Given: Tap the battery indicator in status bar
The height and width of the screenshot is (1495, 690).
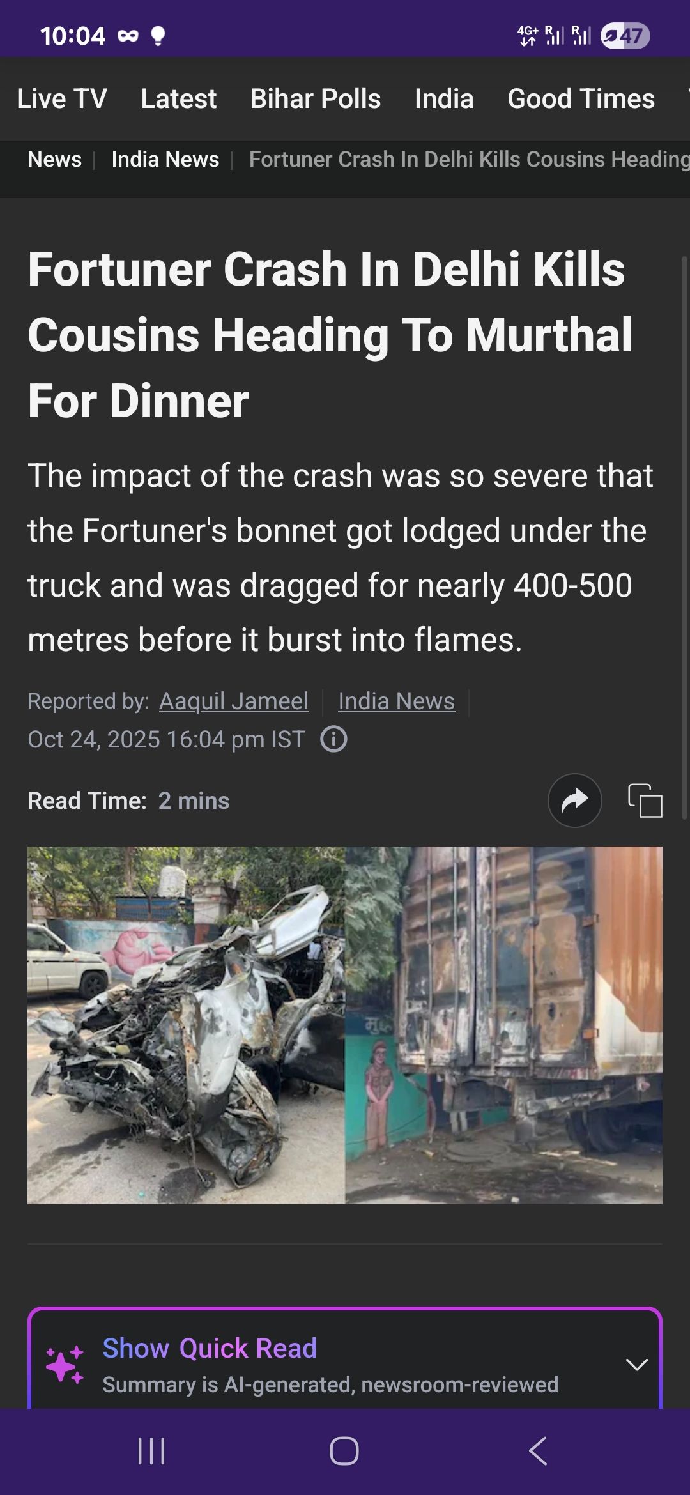Looking at the screenshot, I should (x=625, y=36).
